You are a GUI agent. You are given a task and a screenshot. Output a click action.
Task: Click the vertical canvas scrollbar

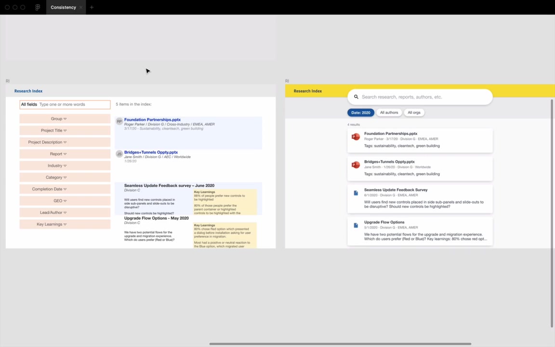click(x=552, y=213)
